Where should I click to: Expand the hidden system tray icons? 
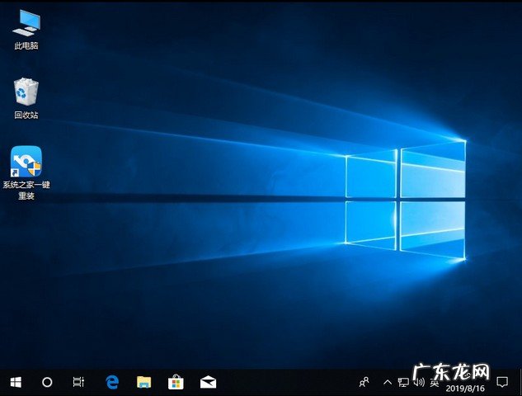point(387,382)
